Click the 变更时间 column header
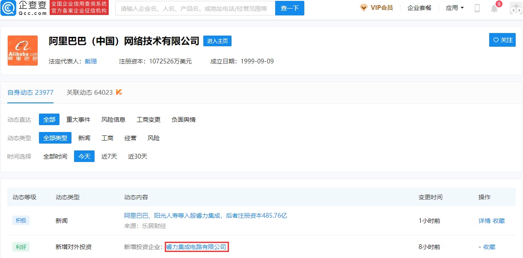This screenshot has width=523, height=258. [431, 197]
